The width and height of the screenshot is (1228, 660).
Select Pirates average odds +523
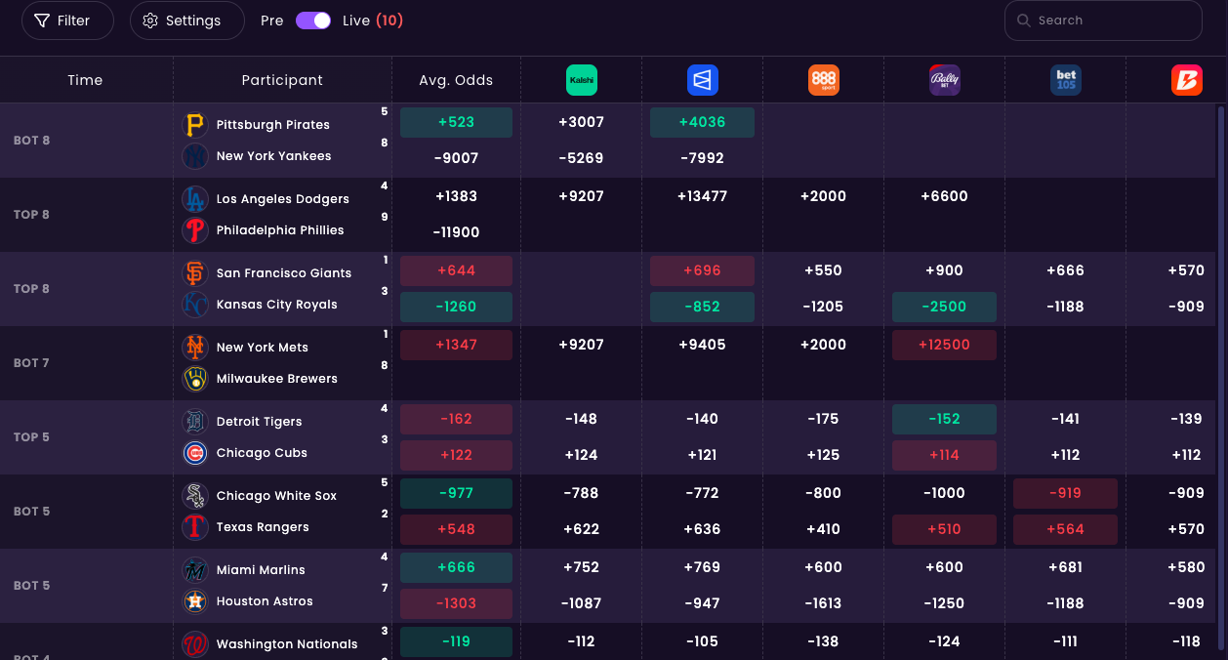click(456, 122)
